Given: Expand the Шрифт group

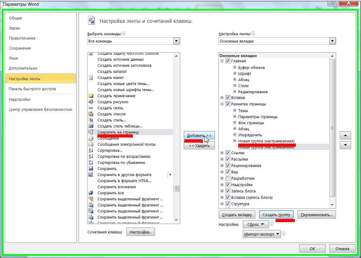Looking at the screenshot, I should (x=235, y=73).
